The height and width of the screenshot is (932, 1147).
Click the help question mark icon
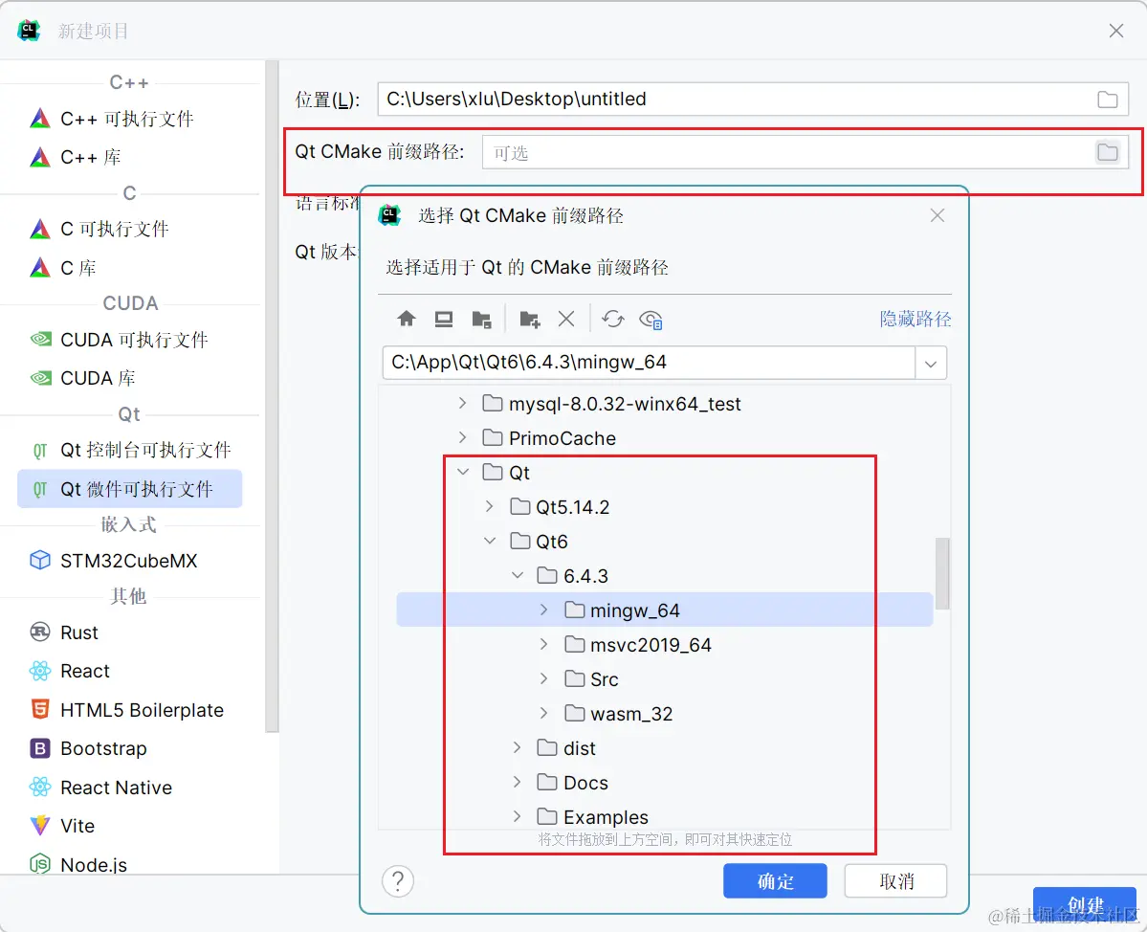pyautogui.click(x=398, y=881)
